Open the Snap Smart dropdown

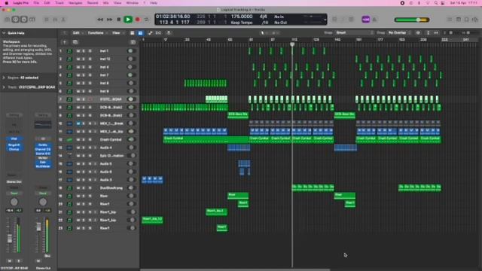click(x=354, y=32)
